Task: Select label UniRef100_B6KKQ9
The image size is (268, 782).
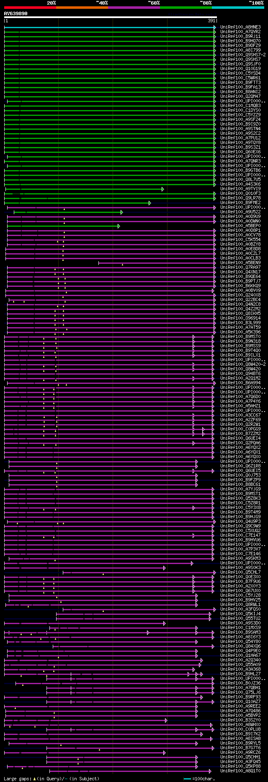Action: [x=240, y=286]
